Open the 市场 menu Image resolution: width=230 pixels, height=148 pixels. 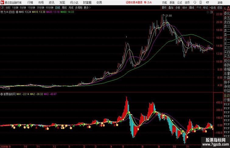41,2
